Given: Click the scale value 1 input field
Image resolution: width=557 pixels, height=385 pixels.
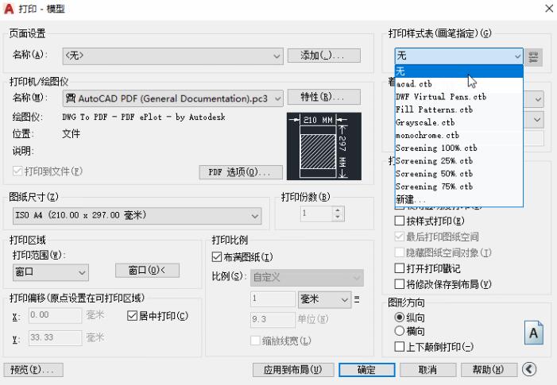Looking at the screenshot, I should point(273,299).
